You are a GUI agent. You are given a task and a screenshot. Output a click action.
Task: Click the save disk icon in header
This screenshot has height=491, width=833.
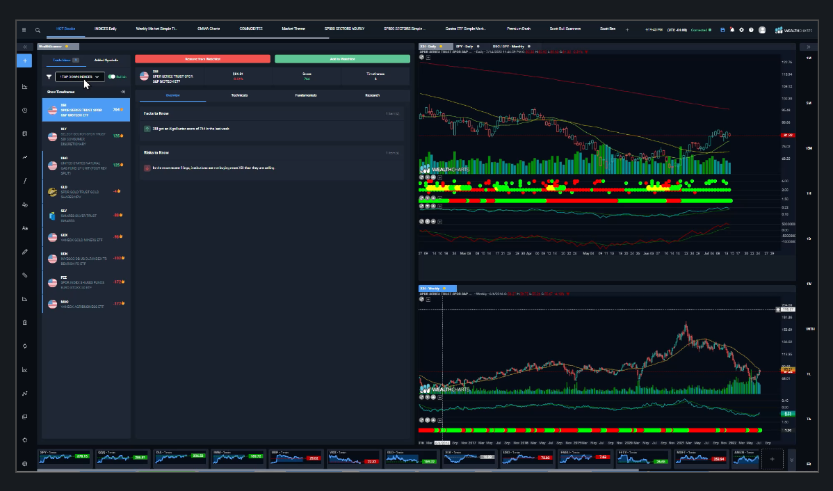(x=722, y=30)
